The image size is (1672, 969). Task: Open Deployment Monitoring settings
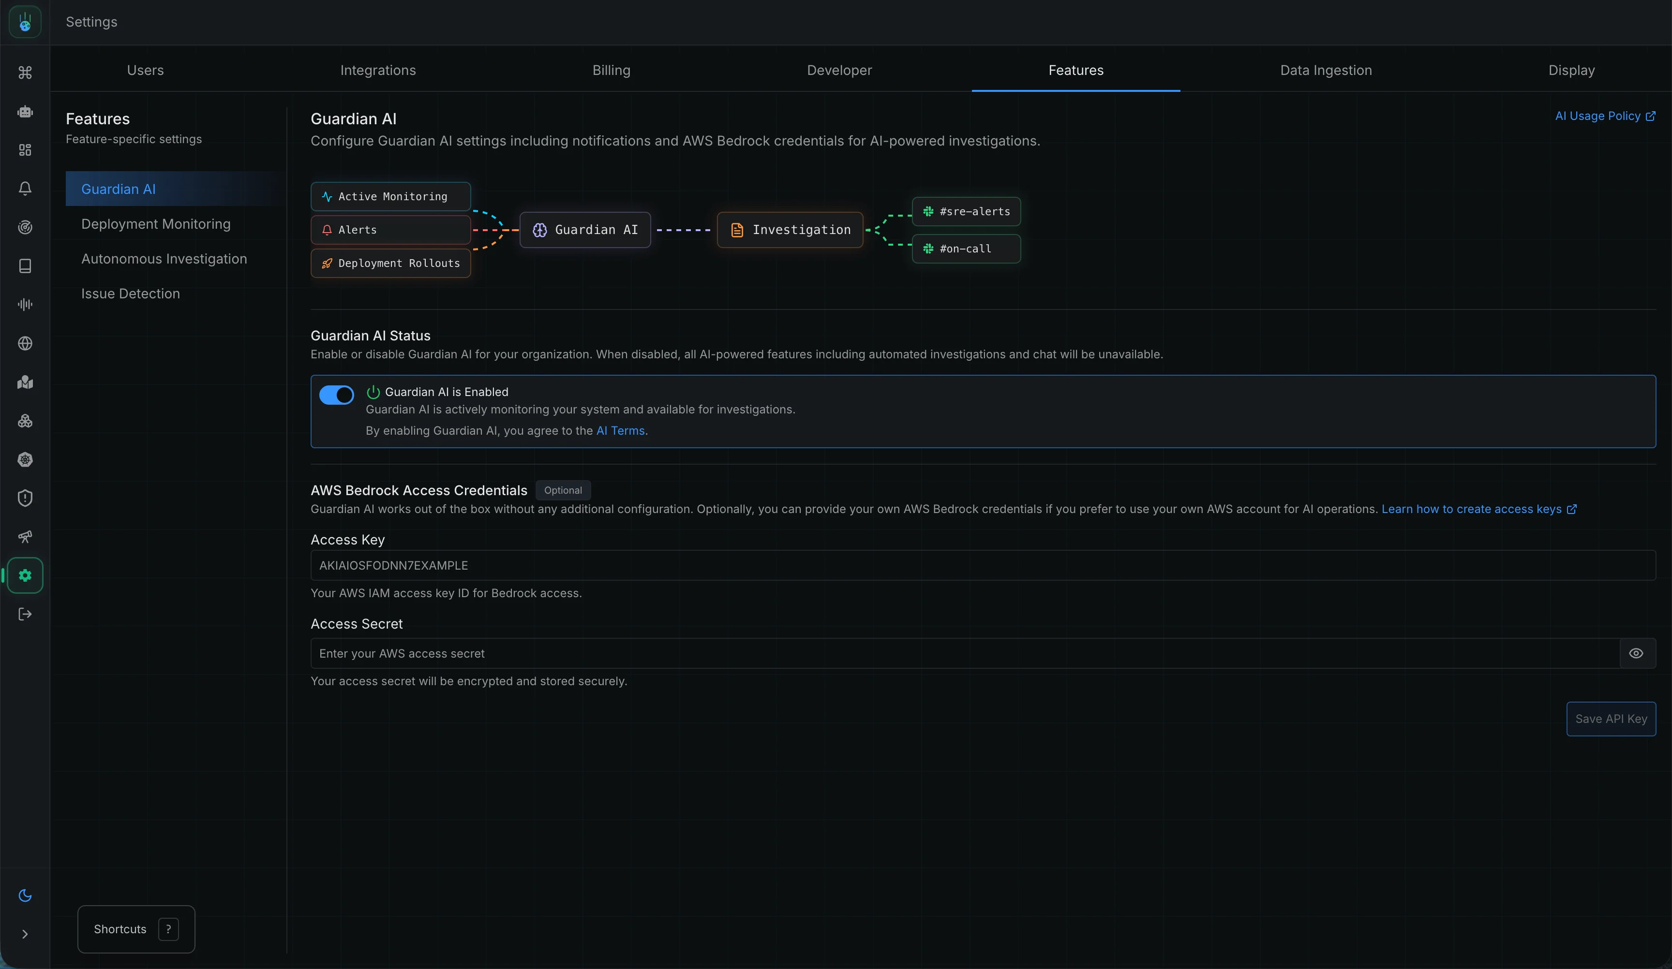click(156, 224)
